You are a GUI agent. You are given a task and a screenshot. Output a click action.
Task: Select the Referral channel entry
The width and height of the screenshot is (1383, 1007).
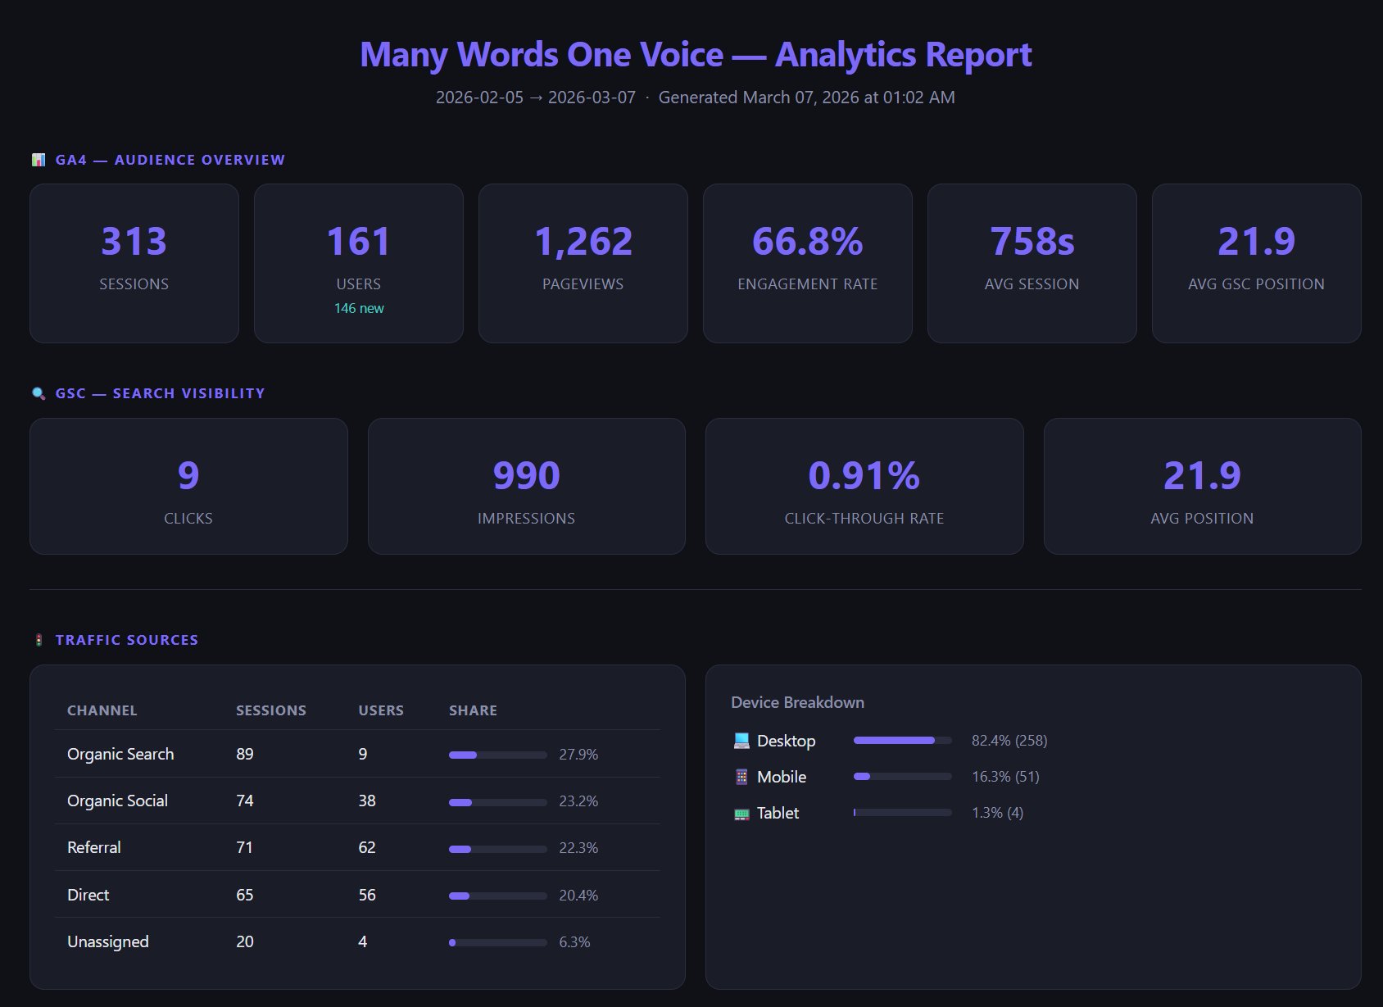click(x=93, y=847)
